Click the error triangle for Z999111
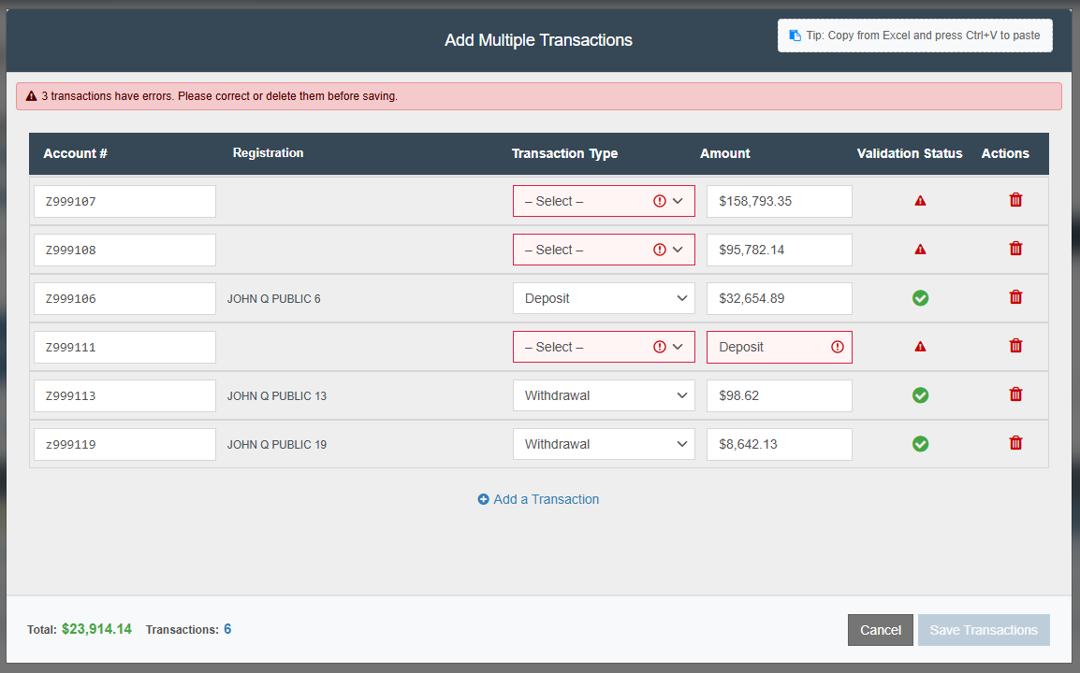 (x=920, y=347)
